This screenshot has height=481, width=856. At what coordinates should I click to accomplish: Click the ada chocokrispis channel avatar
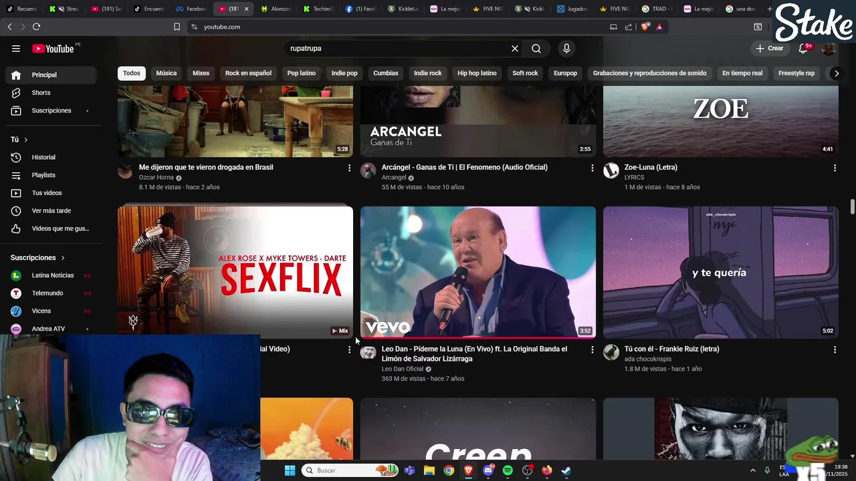tap(611, 352)
